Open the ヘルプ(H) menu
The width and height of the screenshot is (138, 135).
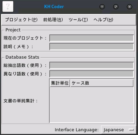click(103, 20)
